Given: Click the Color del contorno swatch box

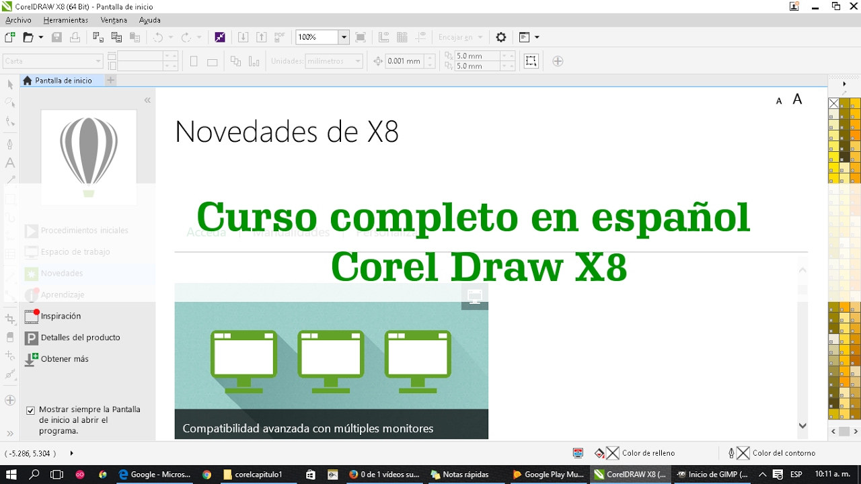Looking at the screenshot, I should (x=743, y=453).
